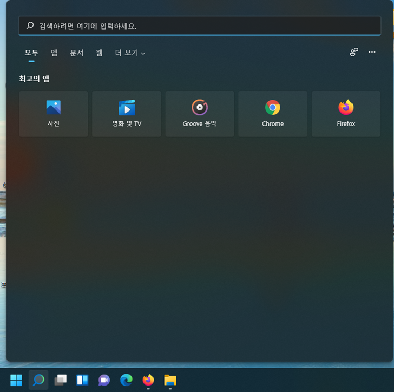
Task: Click the taskbar Search icon
Action: [x=38, y=380]
